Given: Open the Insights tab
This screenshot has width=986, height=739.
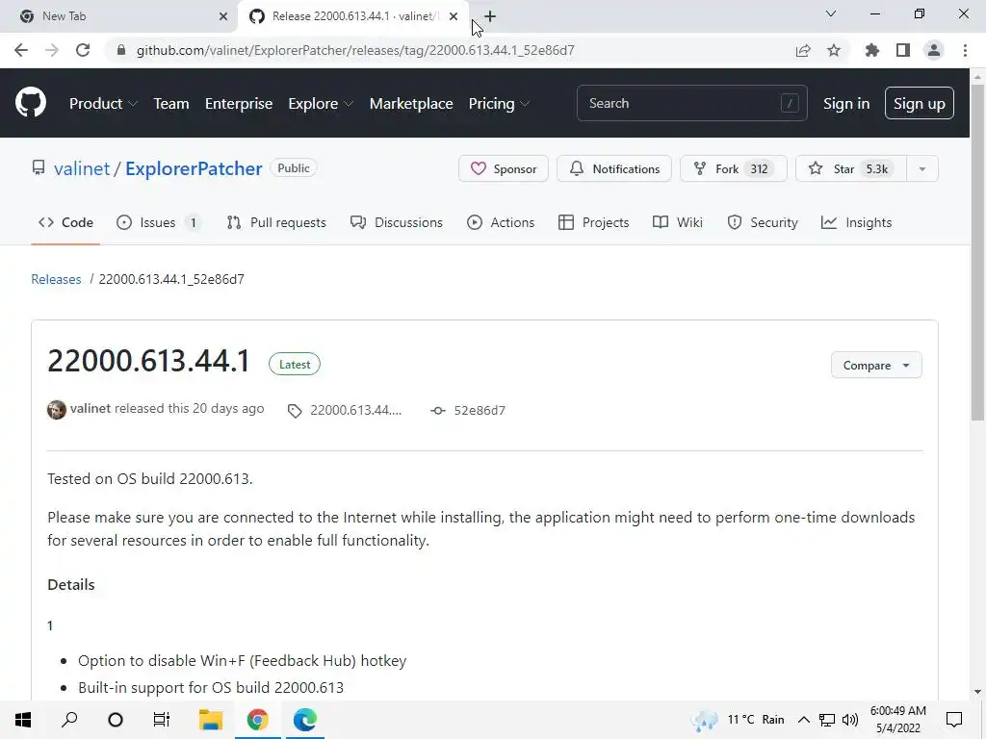Looking at the screenshot, I should tap(856, 222).
